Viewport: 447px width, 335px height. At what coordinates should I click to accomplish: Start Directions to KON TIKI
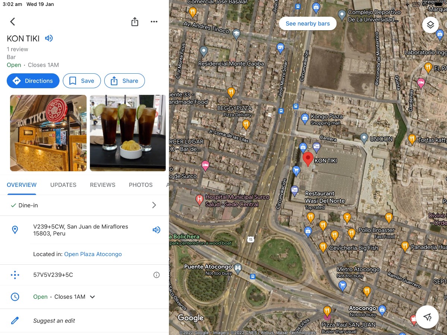pyautogui.click(x=33, y=81)
